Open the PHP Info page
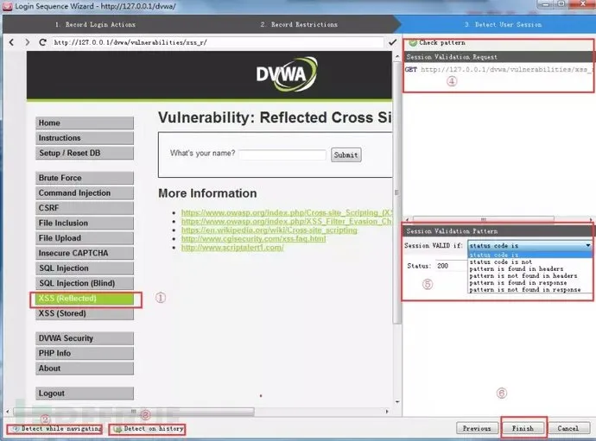Image resolution: width=596 pixels, height=441 pixels. coord(85,353)
